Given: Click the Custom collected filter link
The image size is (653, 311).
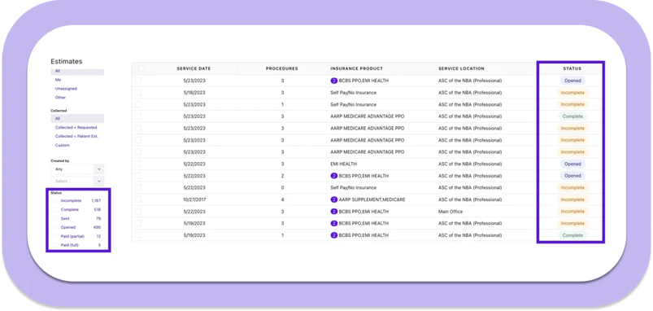Looking at the screenshot, I should coord(63,145).
